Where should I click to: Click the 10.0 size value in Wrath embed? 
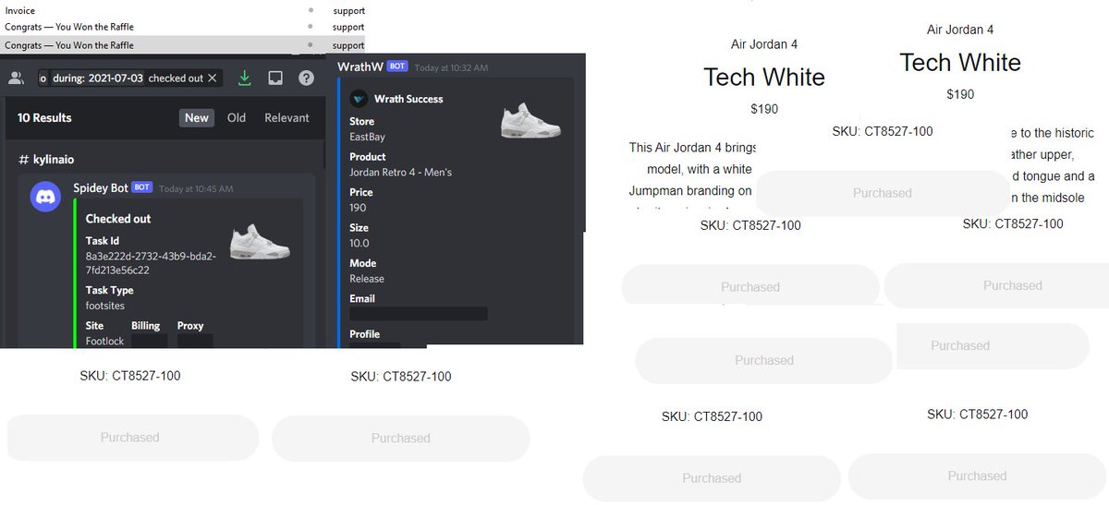click(359, 243)
